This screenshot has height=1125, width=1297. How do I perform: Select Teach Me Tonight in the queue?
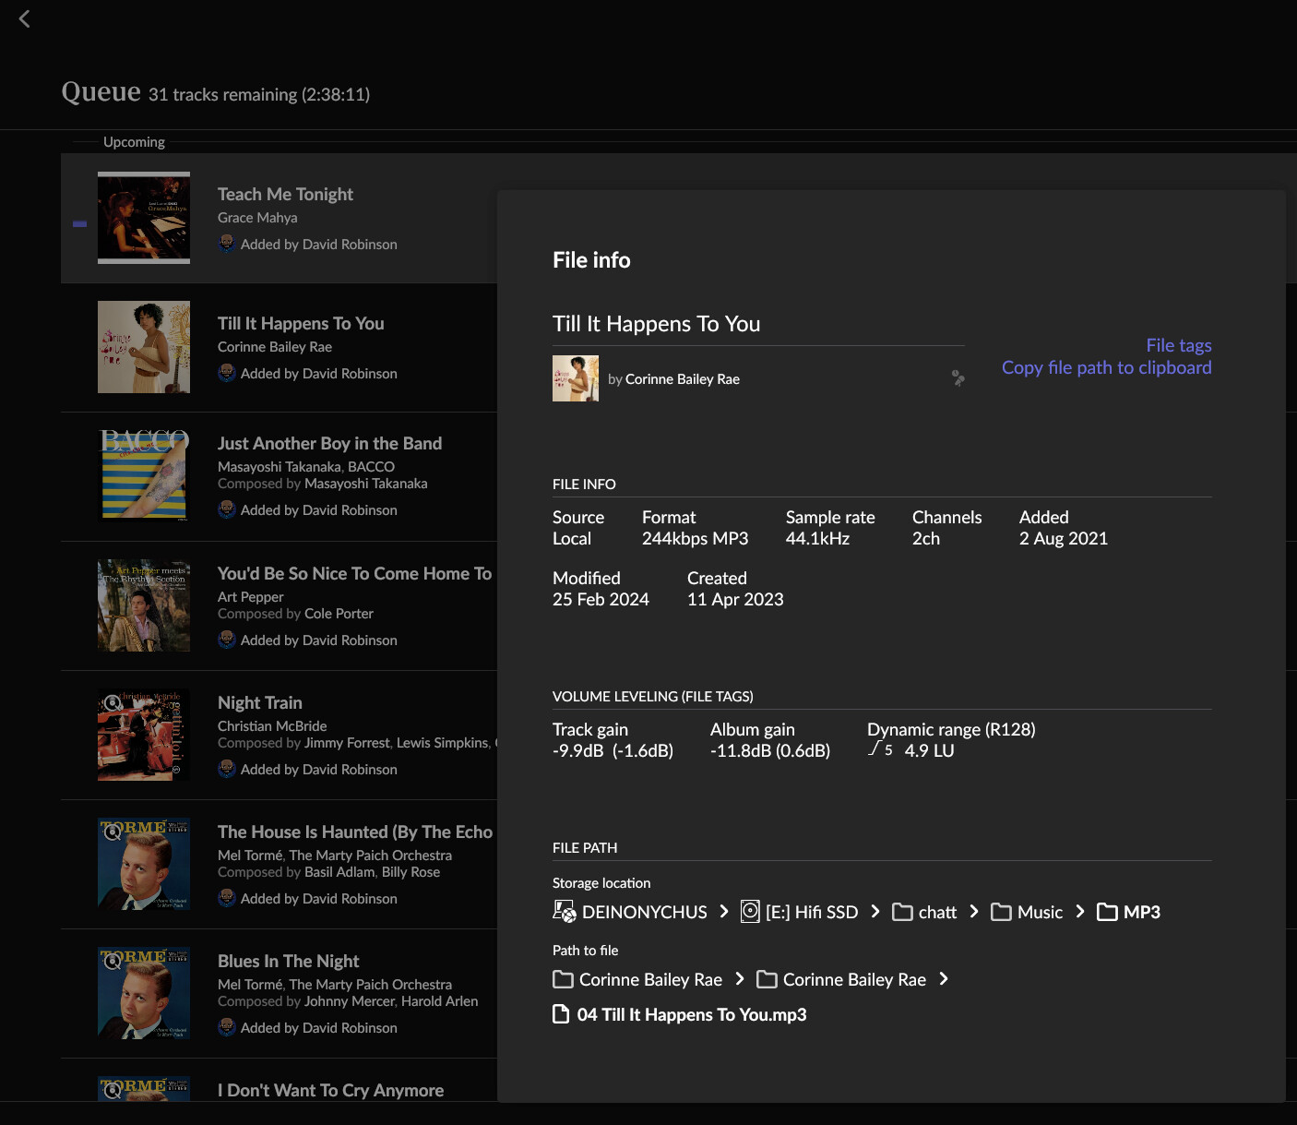tap(285, 194)
